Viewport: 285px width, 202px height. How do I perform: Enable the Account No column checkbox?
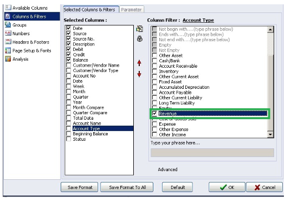coord(68,76)
